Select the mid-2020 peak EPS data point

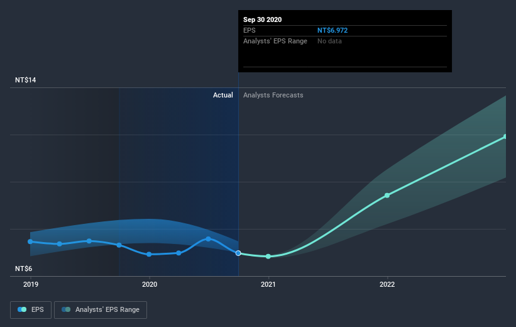208,239
